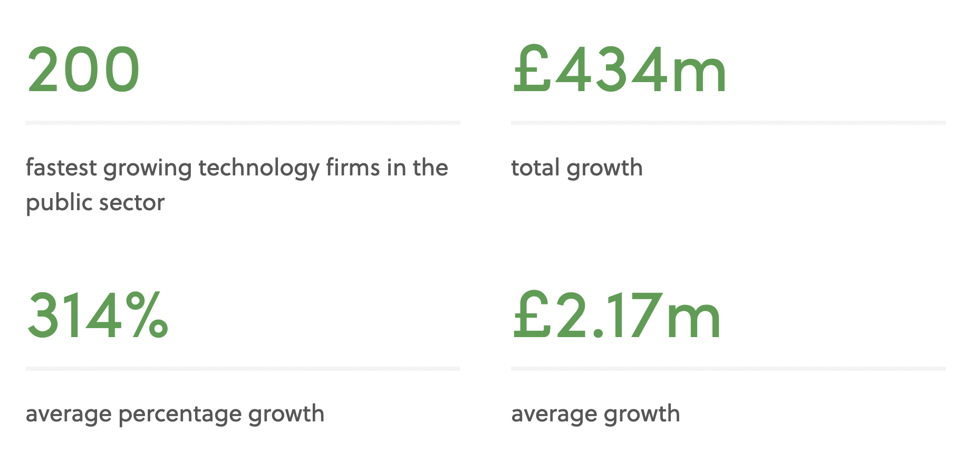
Task: Click the 314% statistic
Action: 97,316
